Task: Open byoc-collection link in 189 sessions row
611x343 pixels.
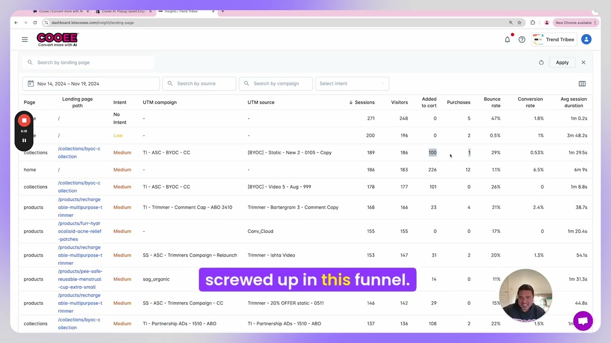Action: tap(79, 152)
